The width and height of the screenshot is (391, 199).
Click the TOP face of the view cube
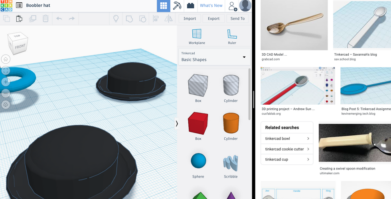point(17,36)
